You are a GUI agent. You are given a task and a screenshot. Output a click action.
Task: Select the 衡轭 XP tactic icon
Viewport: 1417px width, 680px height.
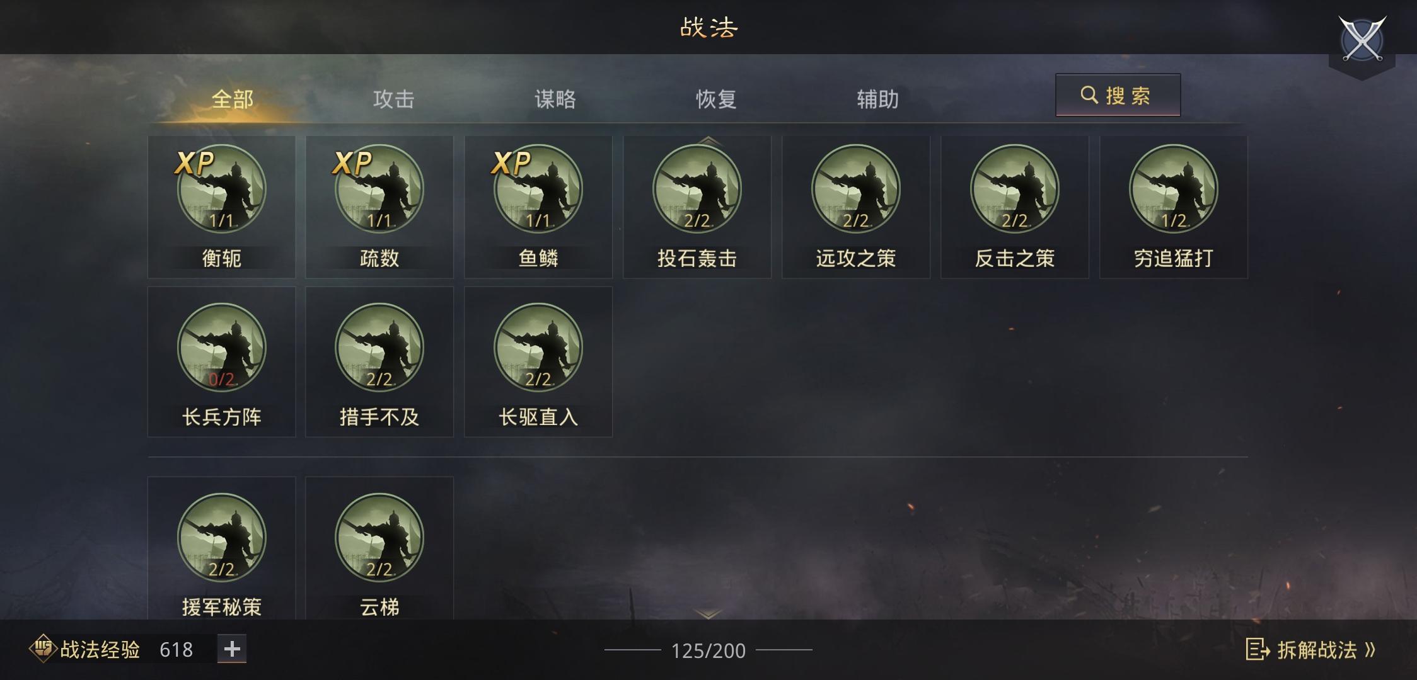click(221, 189)
